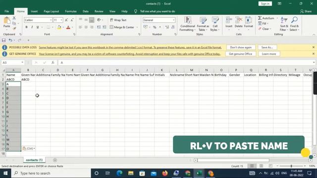This screenshot has height=178, width=317.
Task: Open Find & Select menu
Action: click(294, 24)
